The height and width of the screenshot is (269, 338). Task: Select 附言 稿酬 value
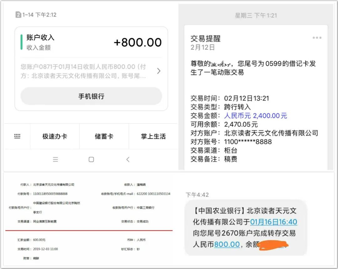pyautogui.click(x=36, y=258)
